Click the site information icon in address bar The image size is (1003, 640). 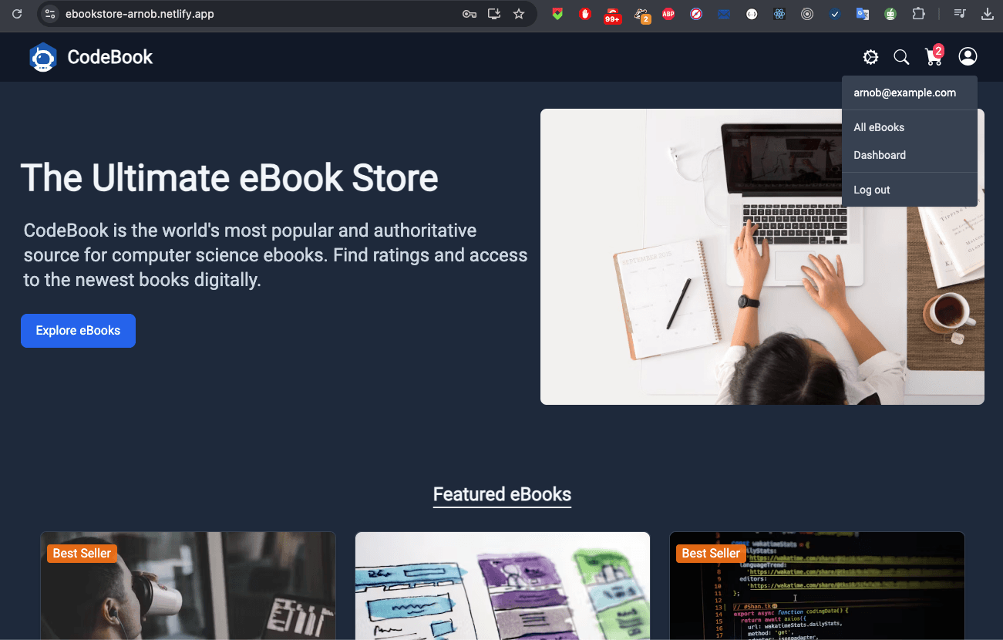tap(50, 14)
